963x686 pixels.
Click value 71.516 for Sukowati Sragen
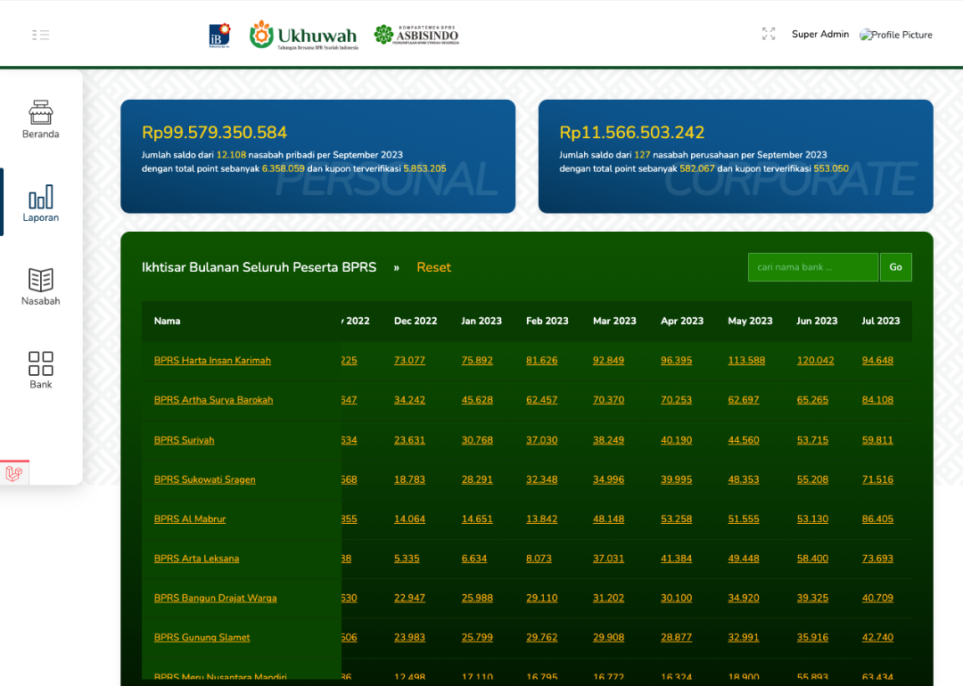click(x=877, y=479)
